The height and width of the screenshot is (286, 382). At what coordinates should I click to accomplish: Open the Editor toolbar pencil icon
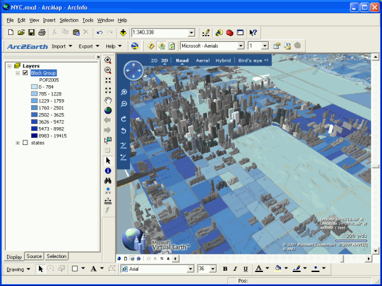206,32
